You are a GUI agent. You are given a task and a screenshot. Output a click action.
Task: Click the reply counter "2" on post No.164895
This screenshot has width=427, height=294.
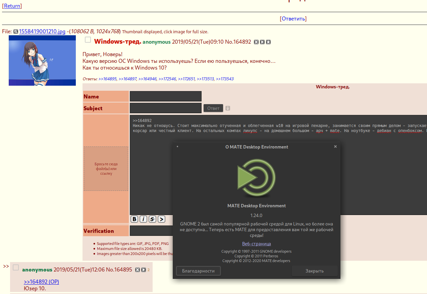pos(149,270)
